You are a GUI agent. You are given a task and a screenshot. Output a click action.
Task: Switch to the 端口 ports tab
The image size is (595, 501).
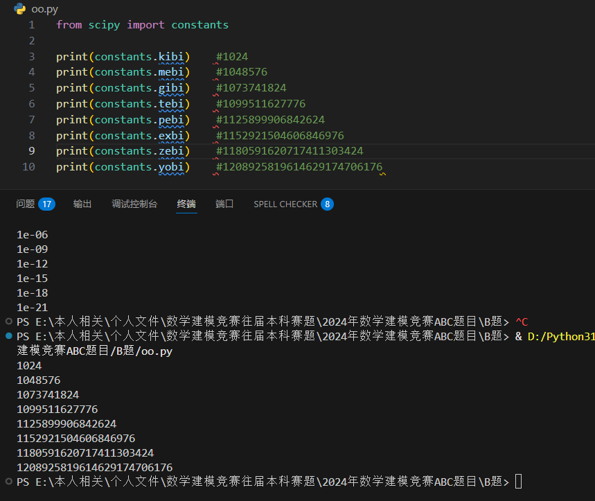[224, 204]
